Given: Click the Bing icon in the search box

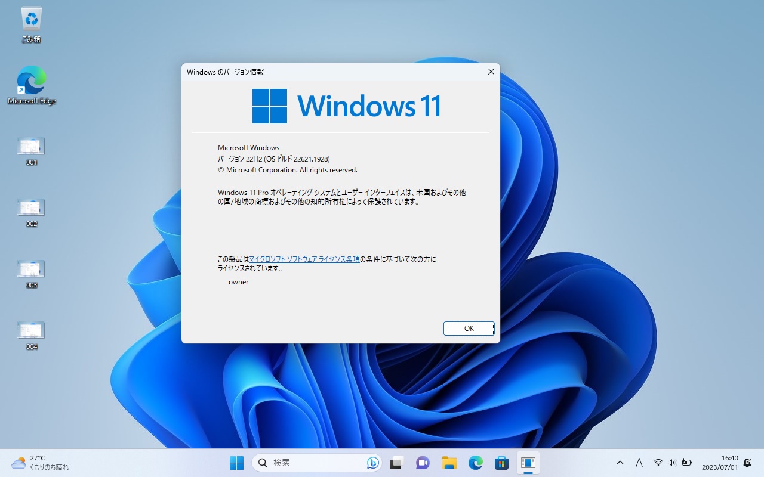Looking at the screenshot, I should pos(373,463).
